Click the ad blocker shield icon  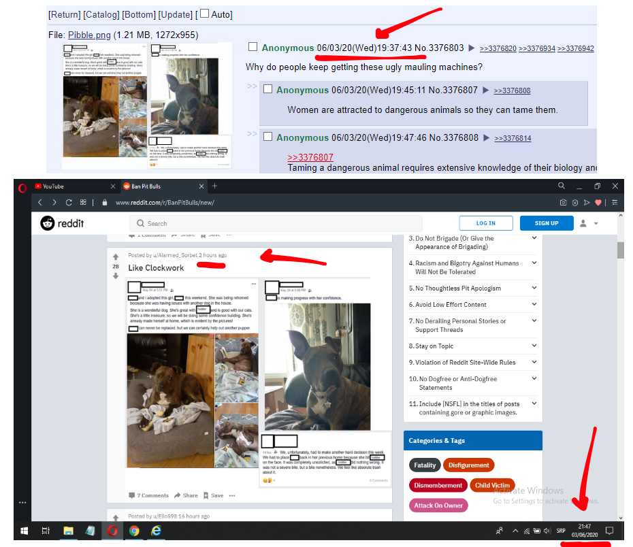click(575, 203)
